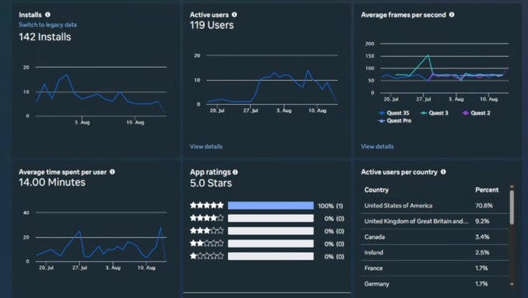
Task: Select the United Kingdom of Great Britain row
Action: (x=435, y=221)
